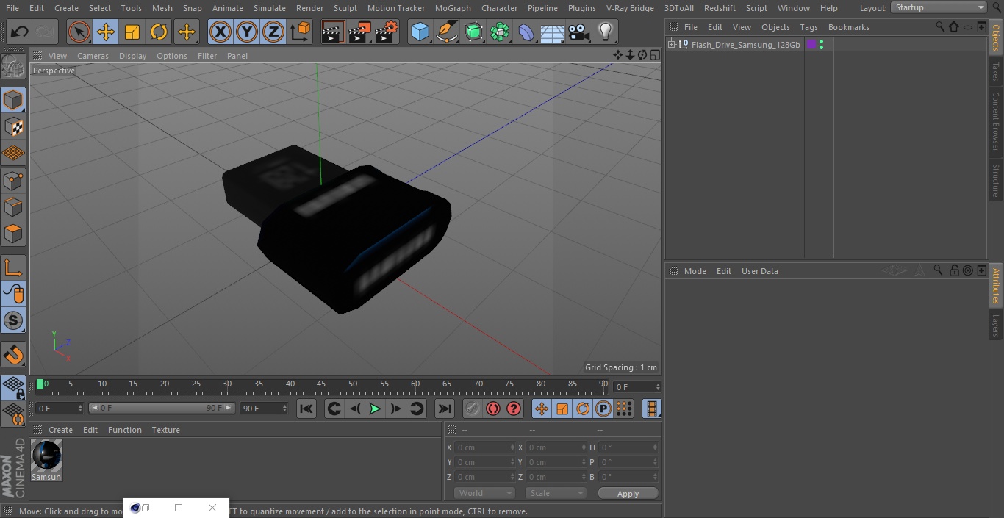
Task: Open the Takes side tab
Action: point(996,71)
